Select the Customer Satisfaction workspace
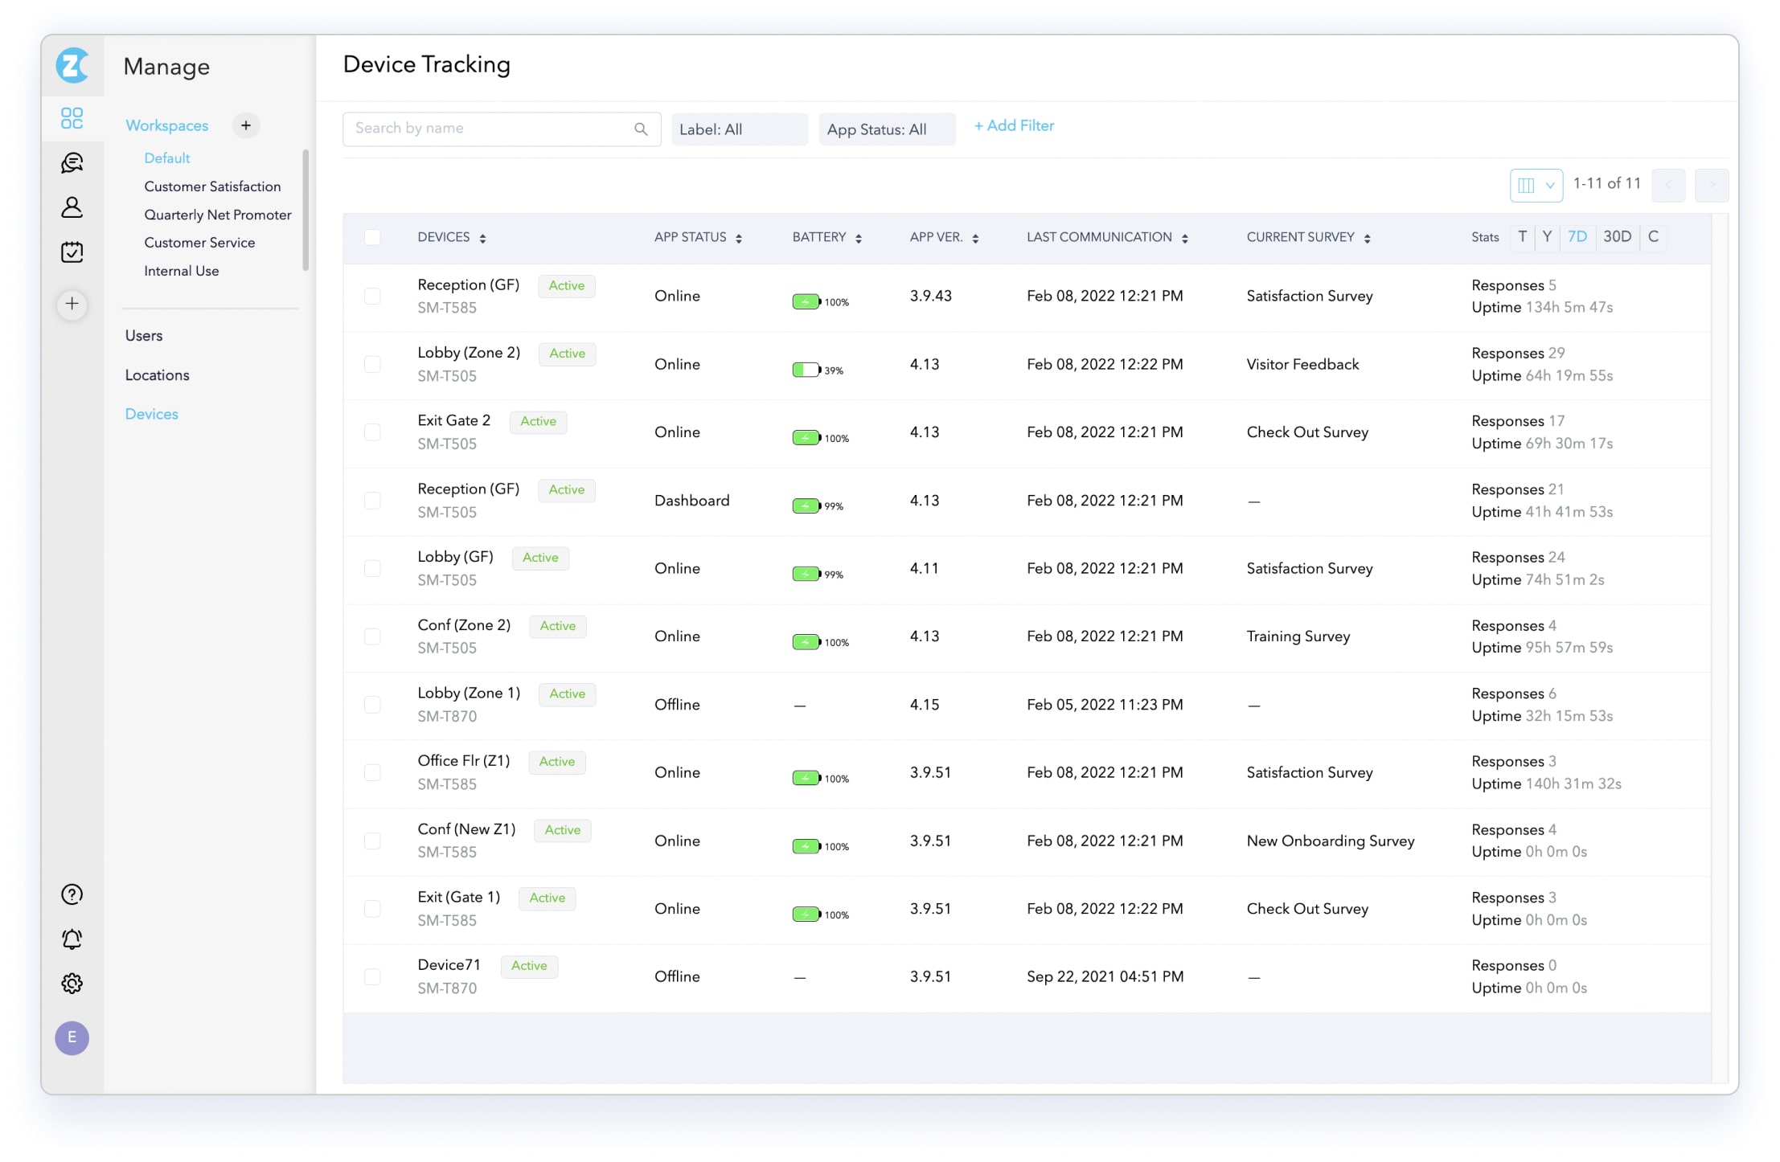The image size is (1780, 1162). click(210, 186)
